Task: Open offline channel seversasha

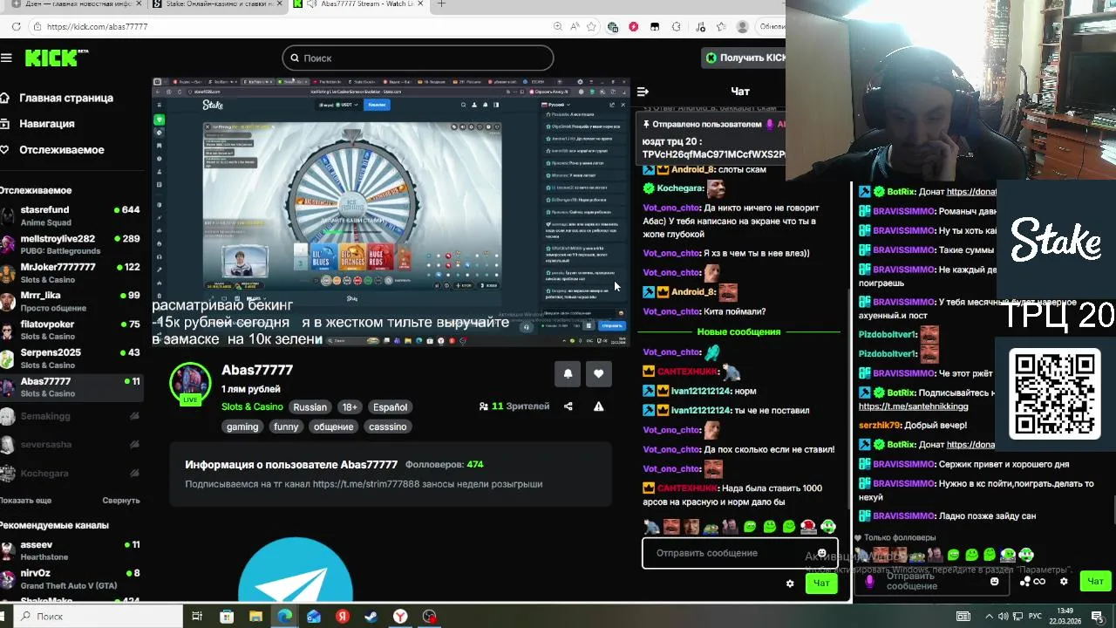Action: coord(70,445)
